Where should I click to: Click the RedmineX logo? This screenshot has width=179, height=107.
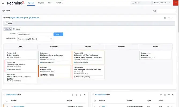[16, 3]
